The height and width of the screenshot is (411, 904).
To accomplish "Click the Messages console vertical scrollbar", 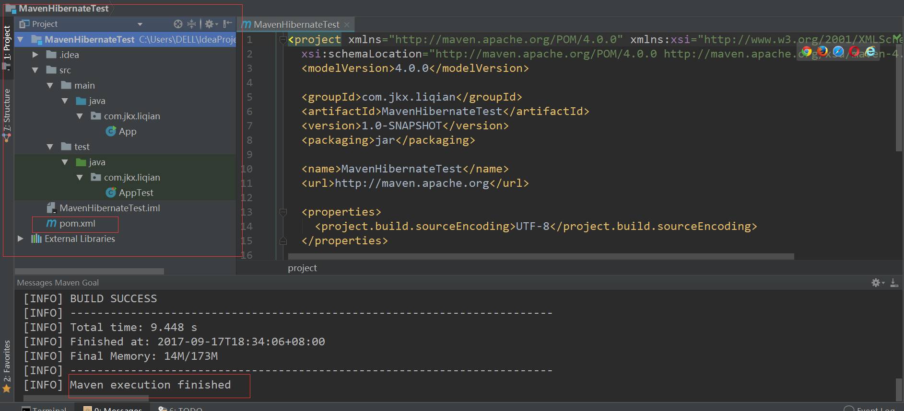I will tap(898, 389).
